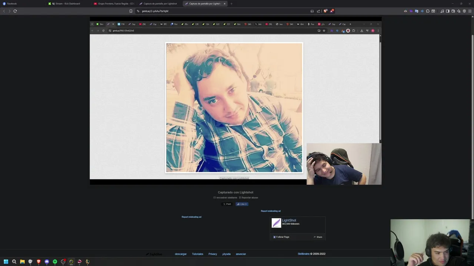Click the Capturado con Lightshot heading
The height and width of the screenshot is (266, 474).
tap(236, 192)
